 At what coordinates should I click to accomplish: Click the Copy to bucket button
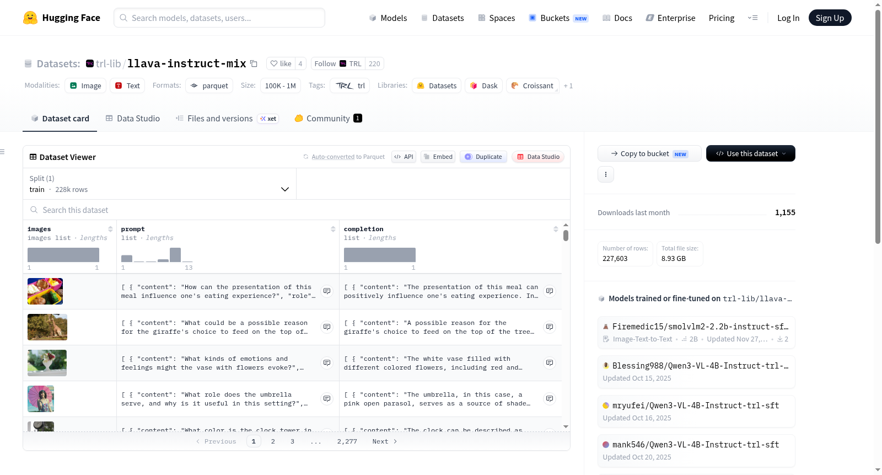pos(649,153)
